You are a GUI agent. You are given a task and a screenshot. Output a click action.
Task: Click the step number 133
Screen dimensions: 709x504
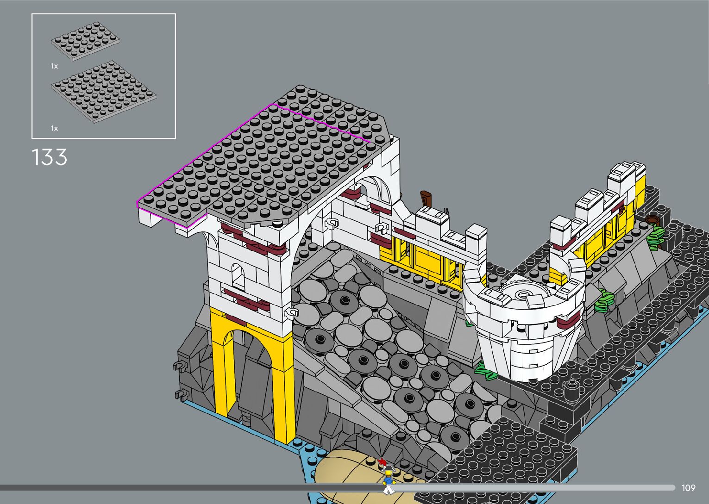point(50,157)
